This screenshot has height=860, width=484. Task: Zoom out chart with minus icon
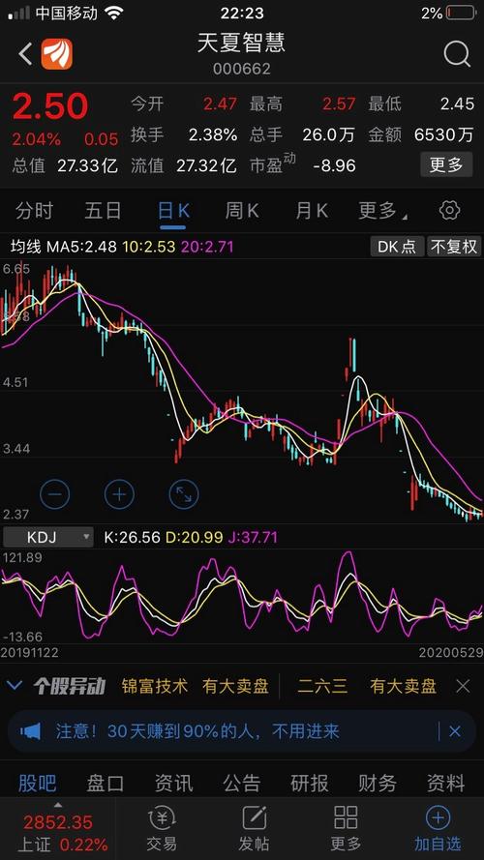click(55, 494)
